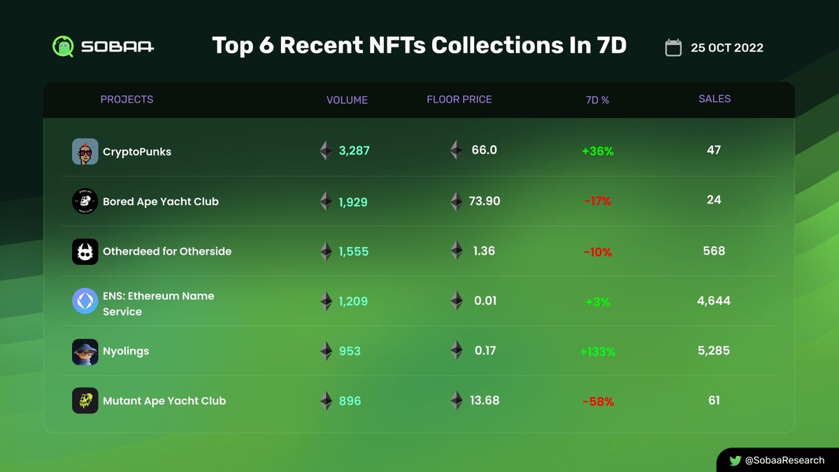Select the CryptoPunks avatar icon
Image resolution: width=839 pixels, height=472 pixels.
[85, 151]
